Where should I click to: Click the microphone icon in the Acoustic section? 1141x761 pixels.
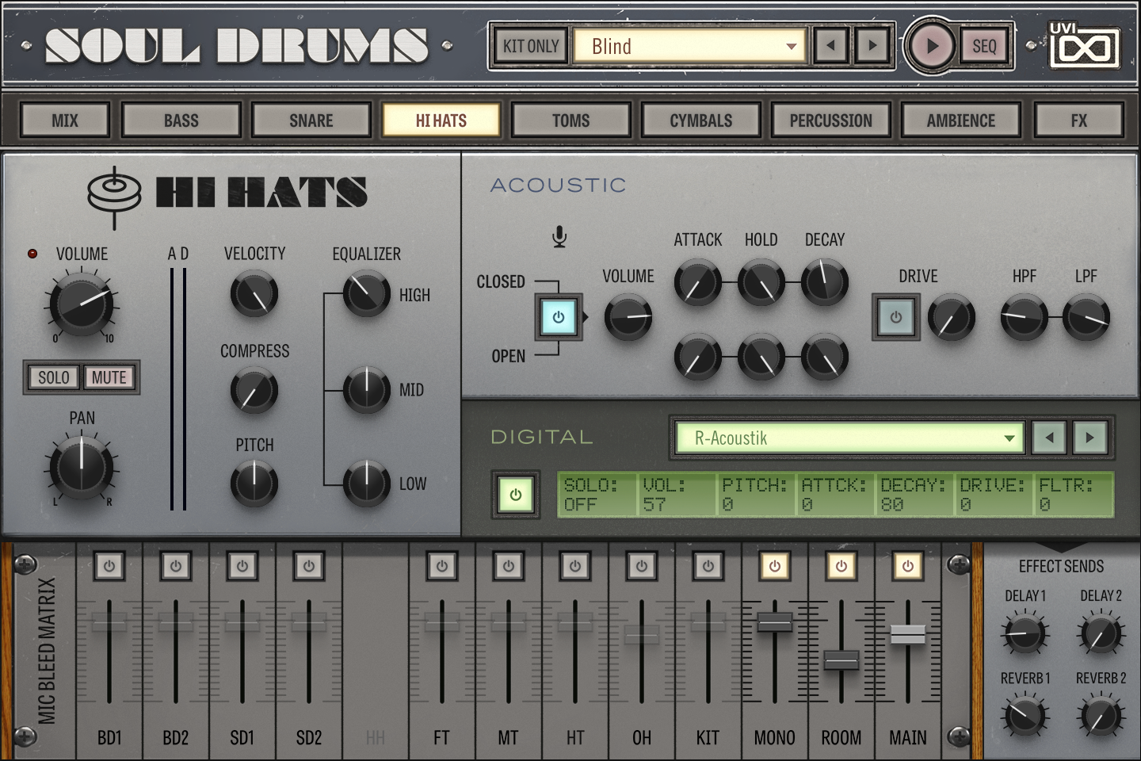[559, 235]
